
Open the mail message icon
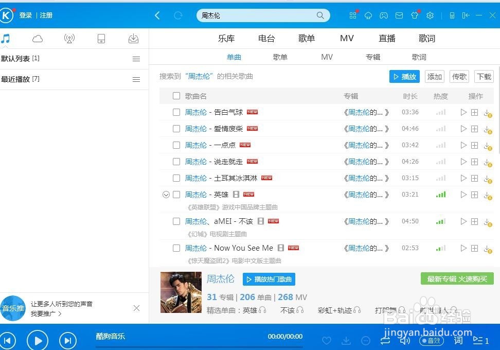tap(399, 15)
